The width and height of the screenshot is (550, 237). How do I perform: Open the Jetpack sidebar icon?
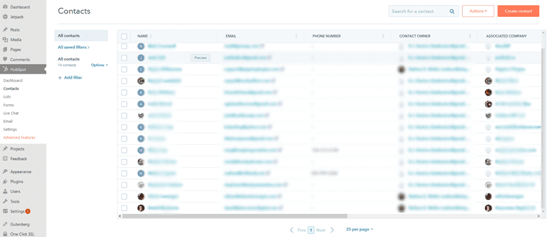[5, 17]
